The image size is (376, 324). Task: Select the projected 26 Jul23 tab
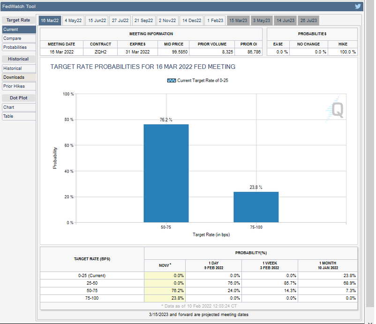308,20
